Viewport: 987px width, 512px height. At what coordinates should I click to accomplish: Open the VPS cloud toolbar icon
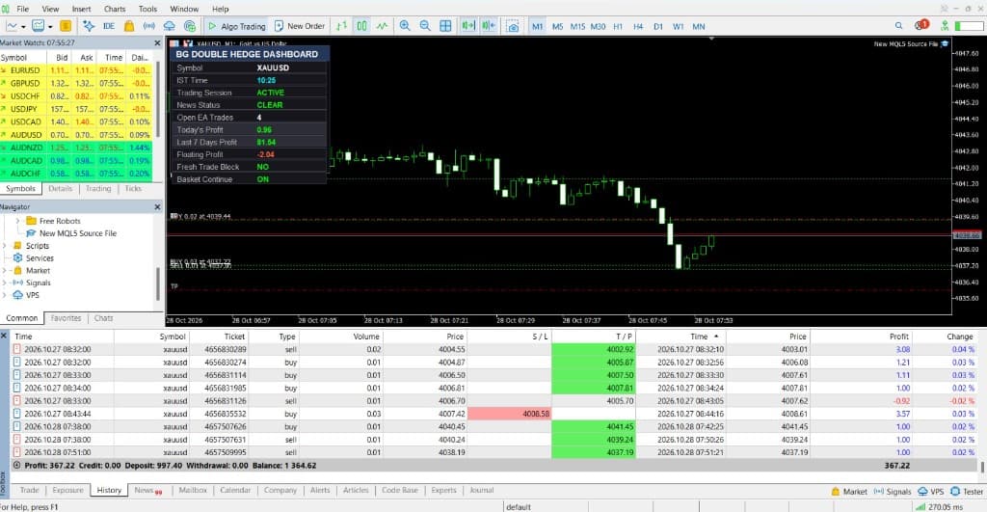(170, 26)
